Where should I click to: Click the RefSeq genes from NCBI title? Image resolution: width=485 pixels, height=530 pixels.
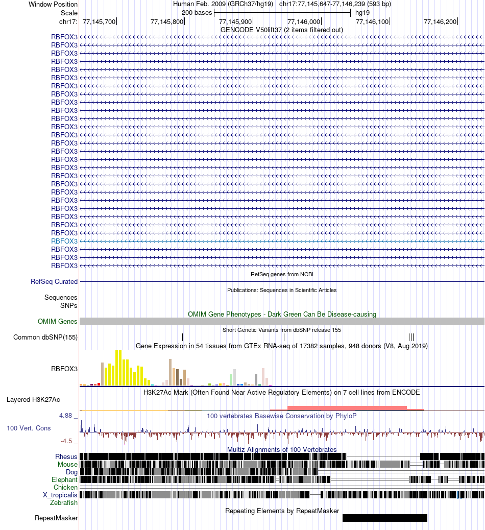coord(282,274)
